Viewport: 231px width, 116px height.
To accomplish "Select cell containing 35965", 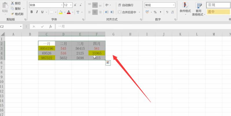I will pyautogui.click(x=97, y=53).
